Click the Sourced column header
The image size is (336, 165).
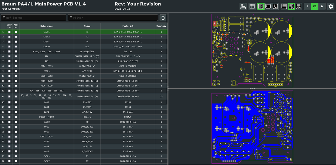click(9, 26)
